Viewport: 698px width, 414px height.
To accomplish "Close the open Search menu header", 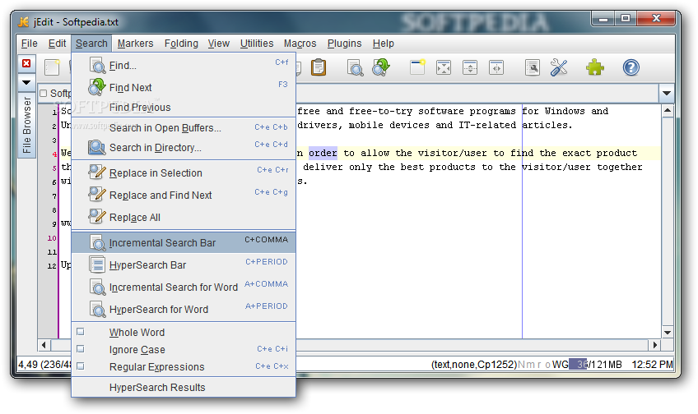I will coord(91,44).
